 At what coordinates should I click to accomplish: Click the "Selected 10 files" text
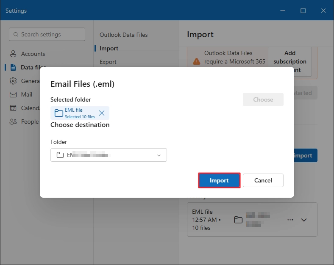click(80, 116)
